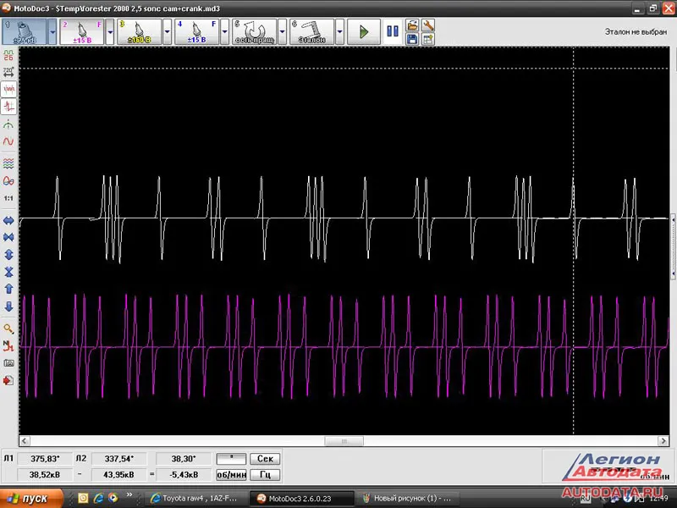Click the red sine wave icon
The width and height of the screenshot is (677, 508).
click(x=8, y=141)
